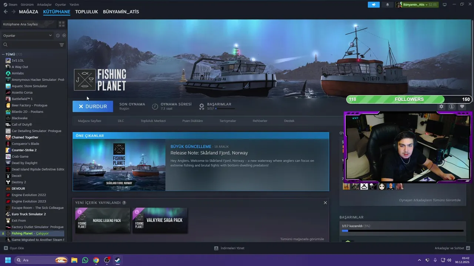Open Friends and Chat icon
The image size is (474, 266).
(468, 248)
